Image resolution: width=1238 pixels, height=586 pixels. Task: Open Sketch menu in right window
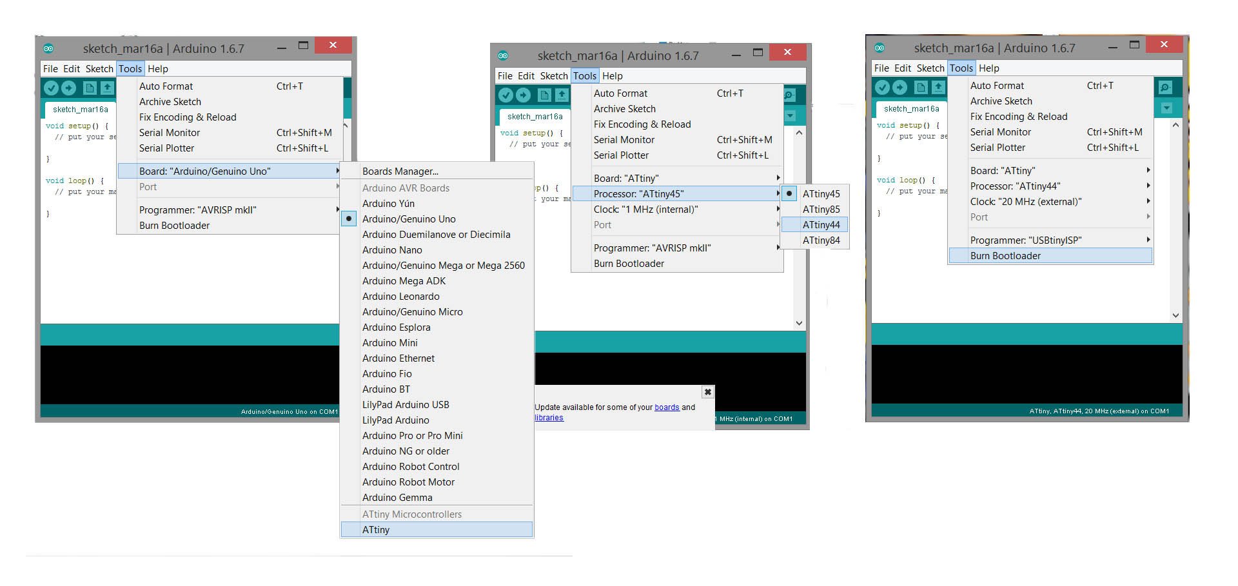pos(930,68)
